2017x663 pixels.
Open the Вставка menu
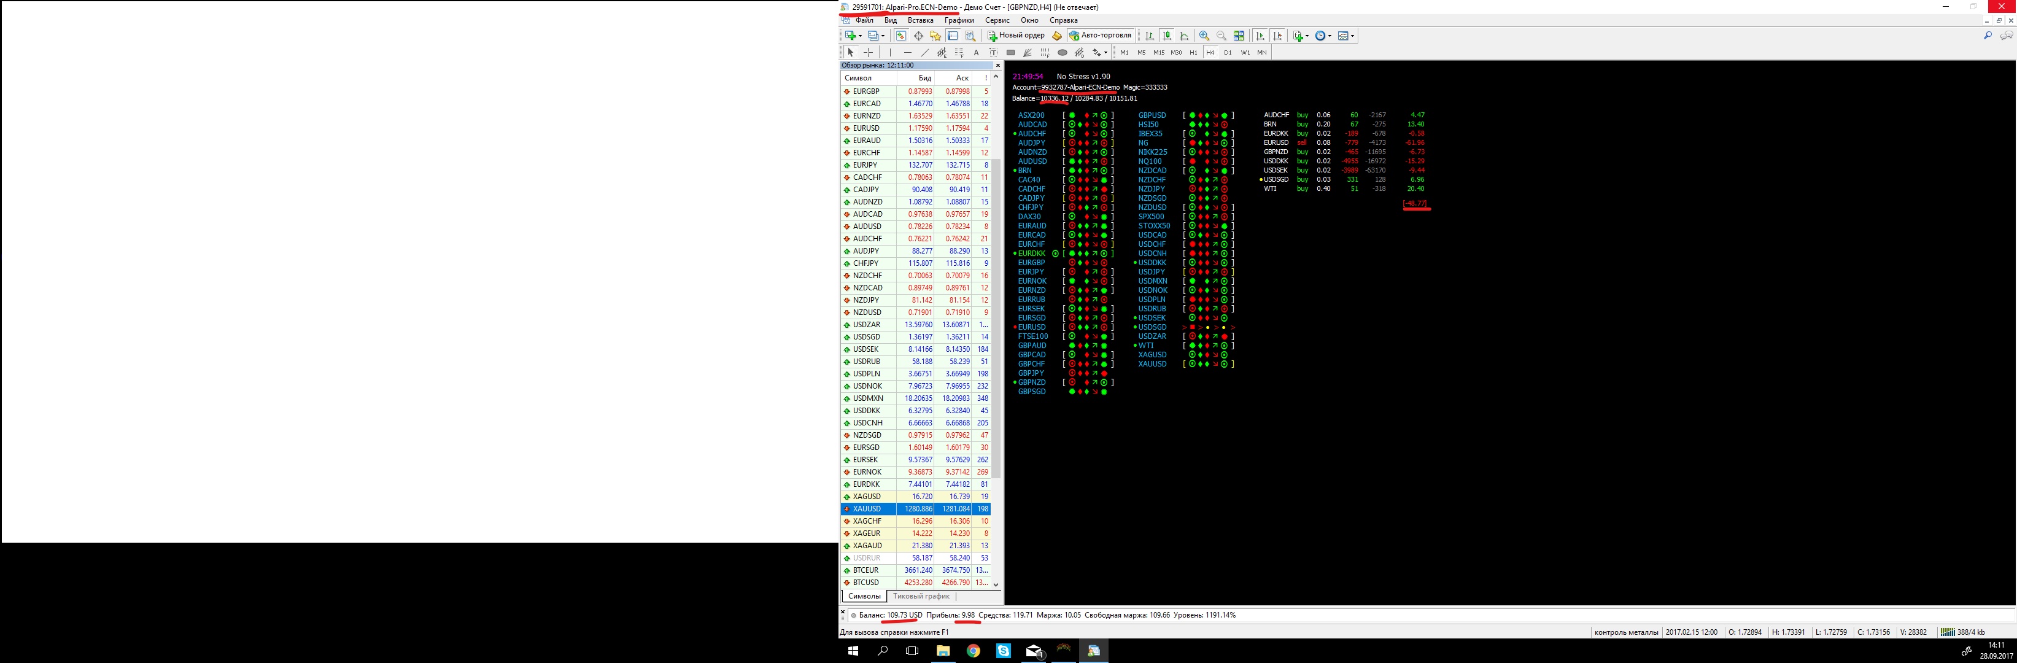920,20
